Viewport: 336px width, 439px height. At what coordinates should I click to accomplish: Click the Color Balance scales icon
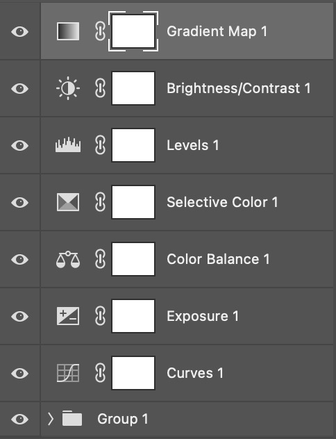(68, 260)
